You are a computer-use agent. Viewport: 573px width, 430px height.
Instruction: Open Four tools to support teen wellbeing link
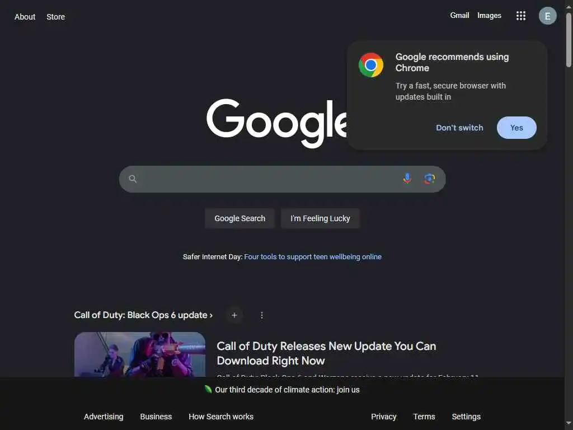313,256
